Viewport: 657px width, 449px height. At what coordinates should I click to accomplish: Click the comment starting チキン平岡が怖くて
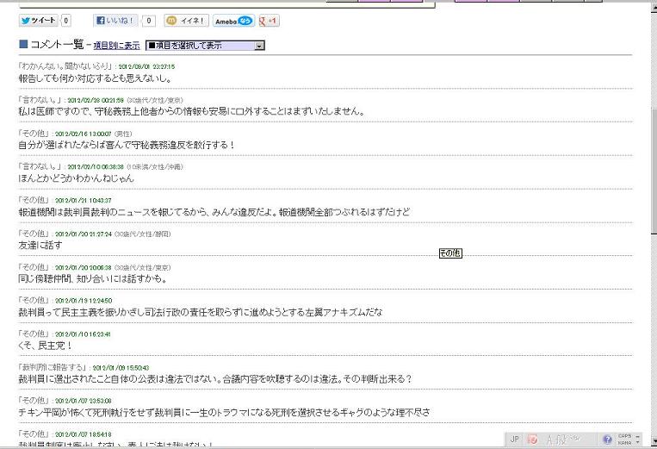[x=224, y=413]
